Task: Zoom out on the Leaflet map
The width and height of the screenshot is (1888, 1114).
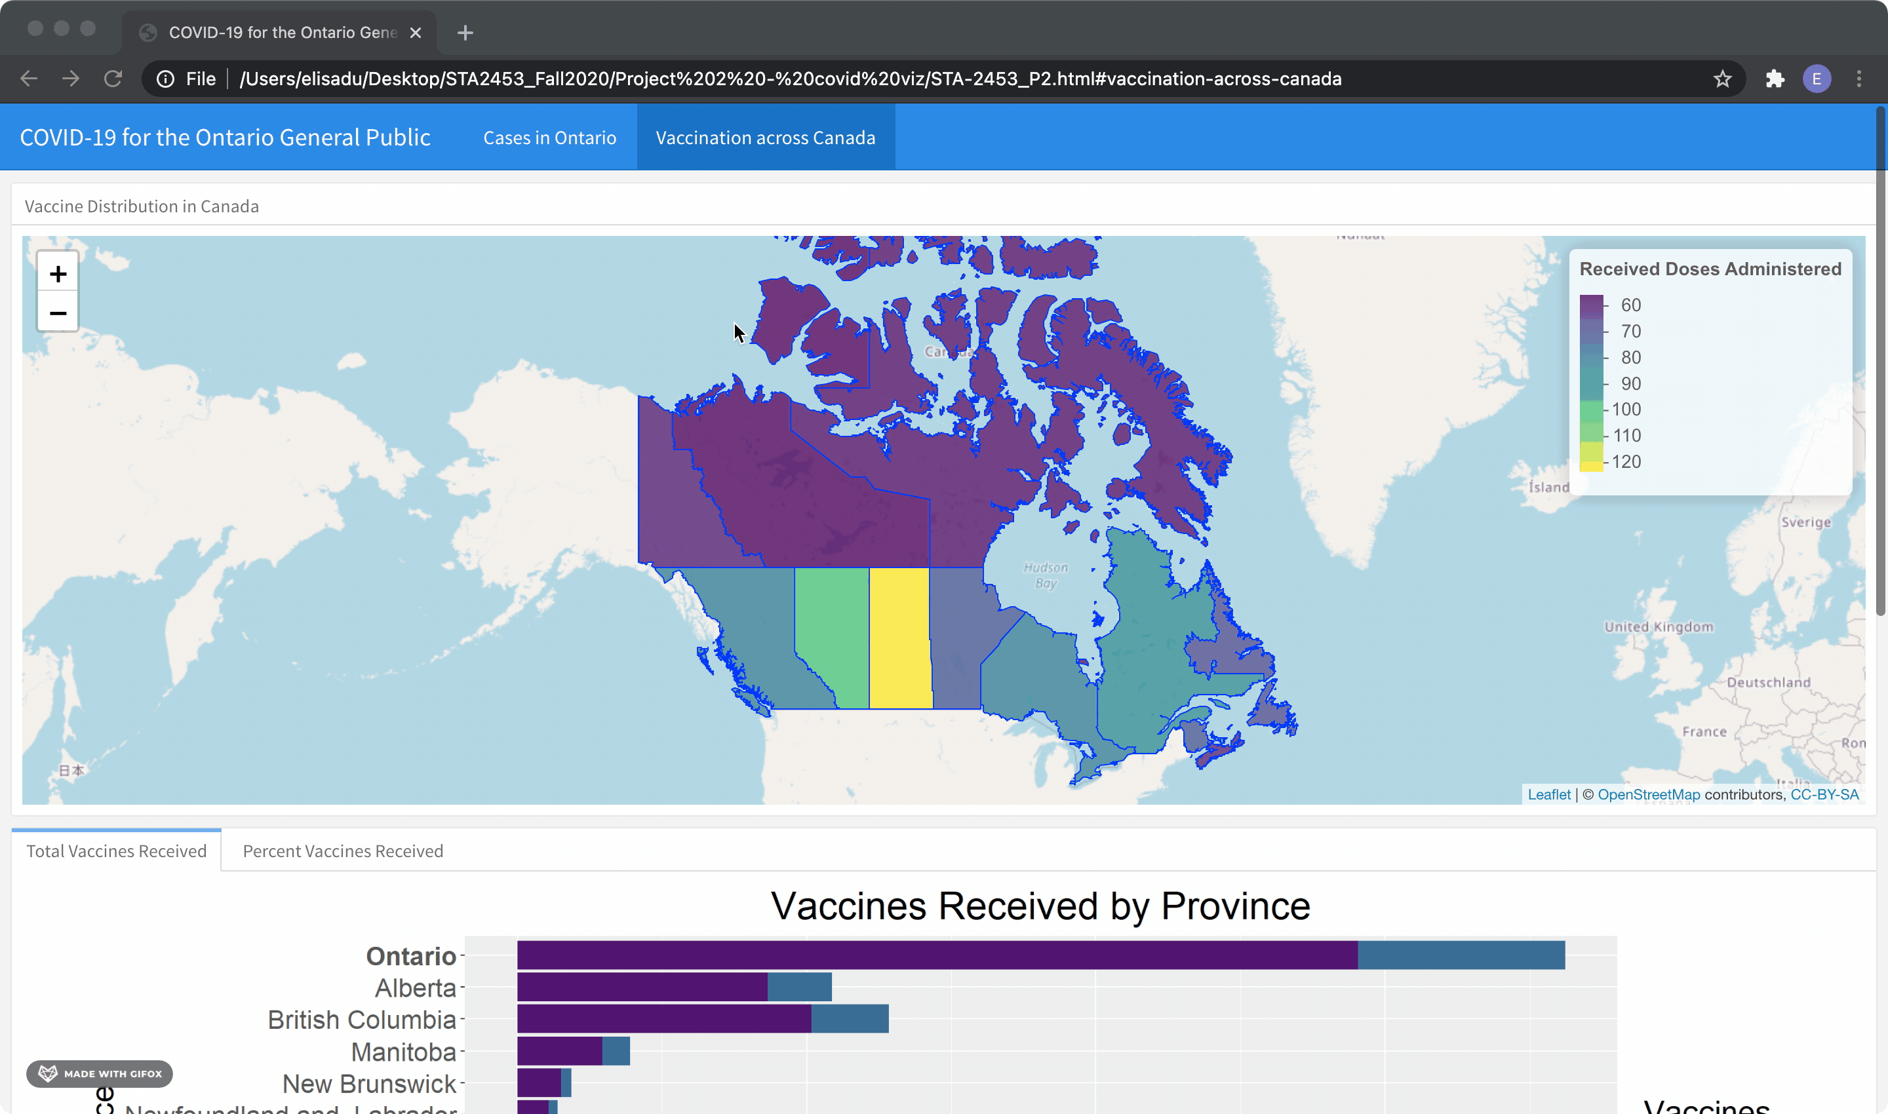Action: coord(58,313)
